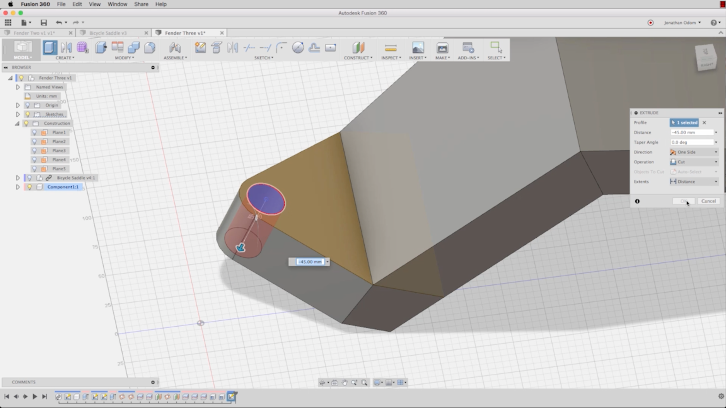726x408 pixels.
Task: Toggle visibility lightbulb for Plane3
Action: [x=34, y=151]
